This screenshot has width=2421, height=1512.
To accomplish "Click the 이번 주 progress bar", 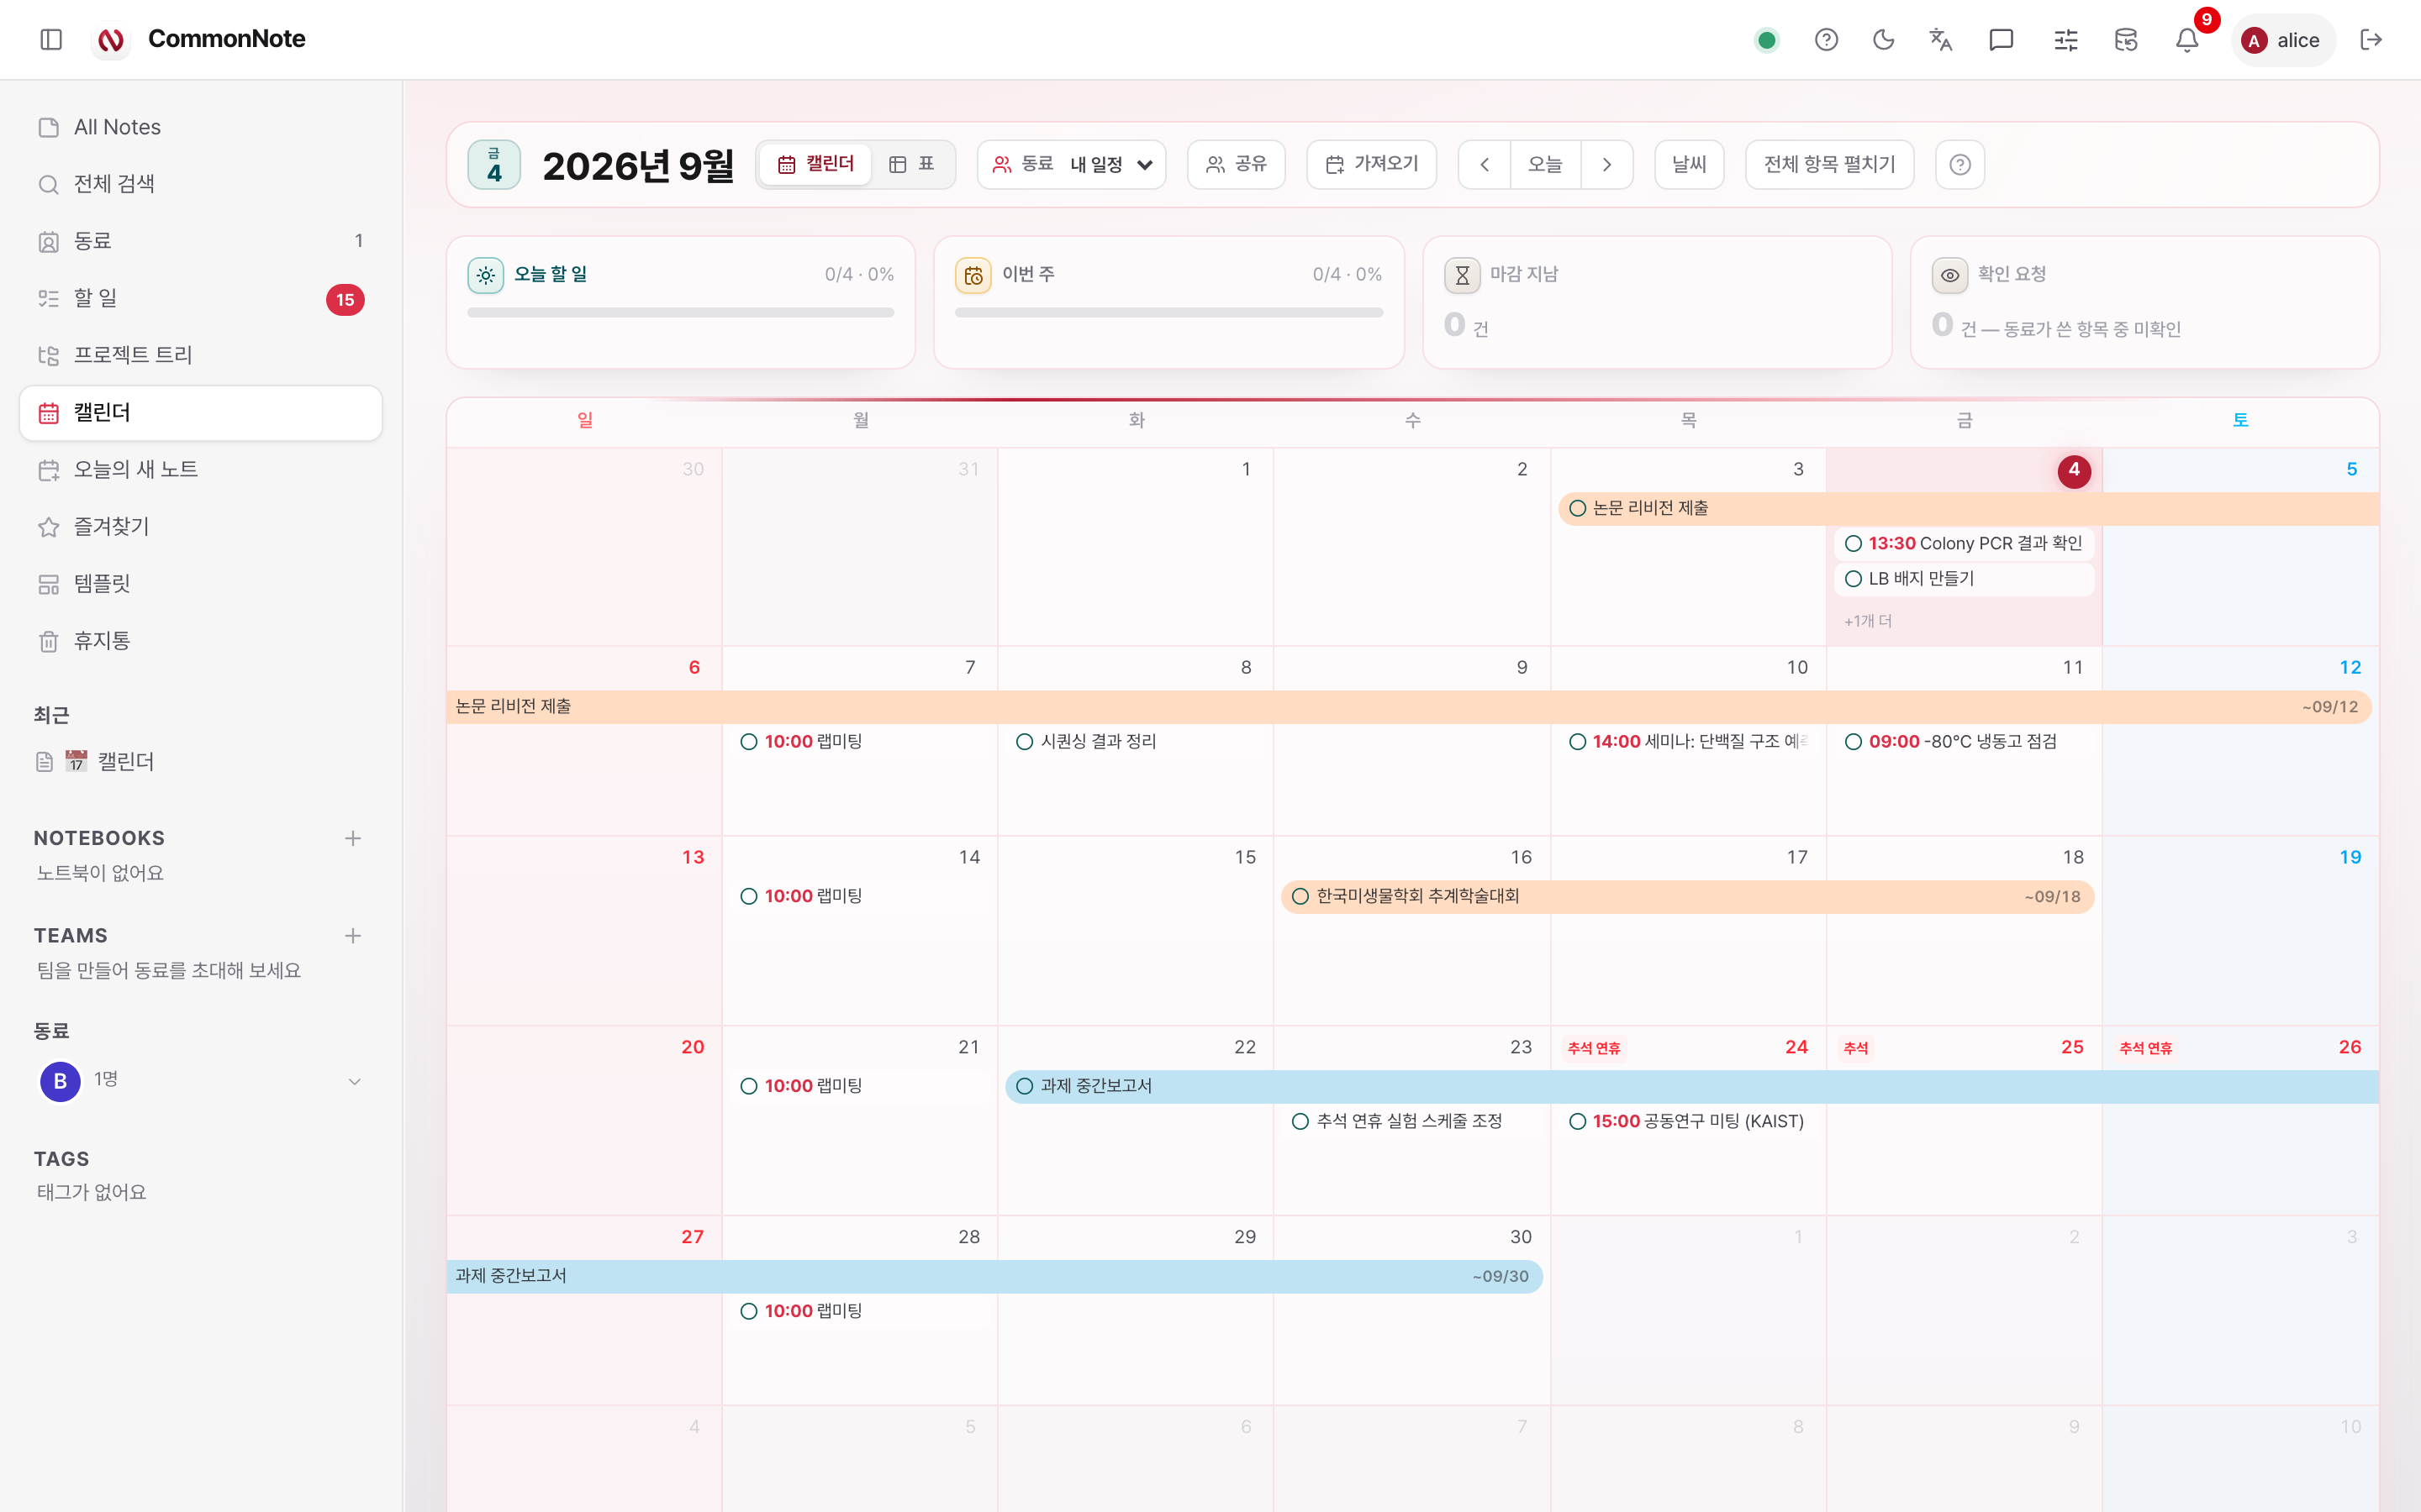I will click(x=1168, y=313).
